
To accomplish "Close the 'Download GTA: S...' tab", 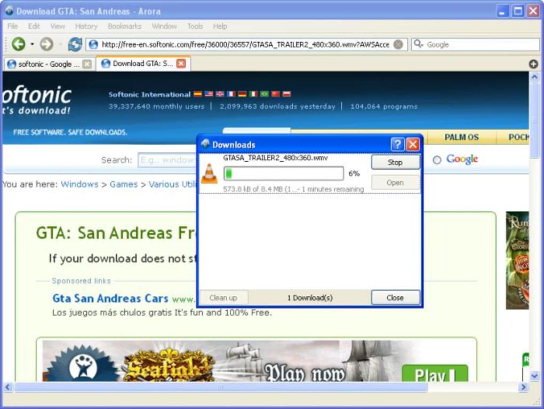I will pos(181,64).
